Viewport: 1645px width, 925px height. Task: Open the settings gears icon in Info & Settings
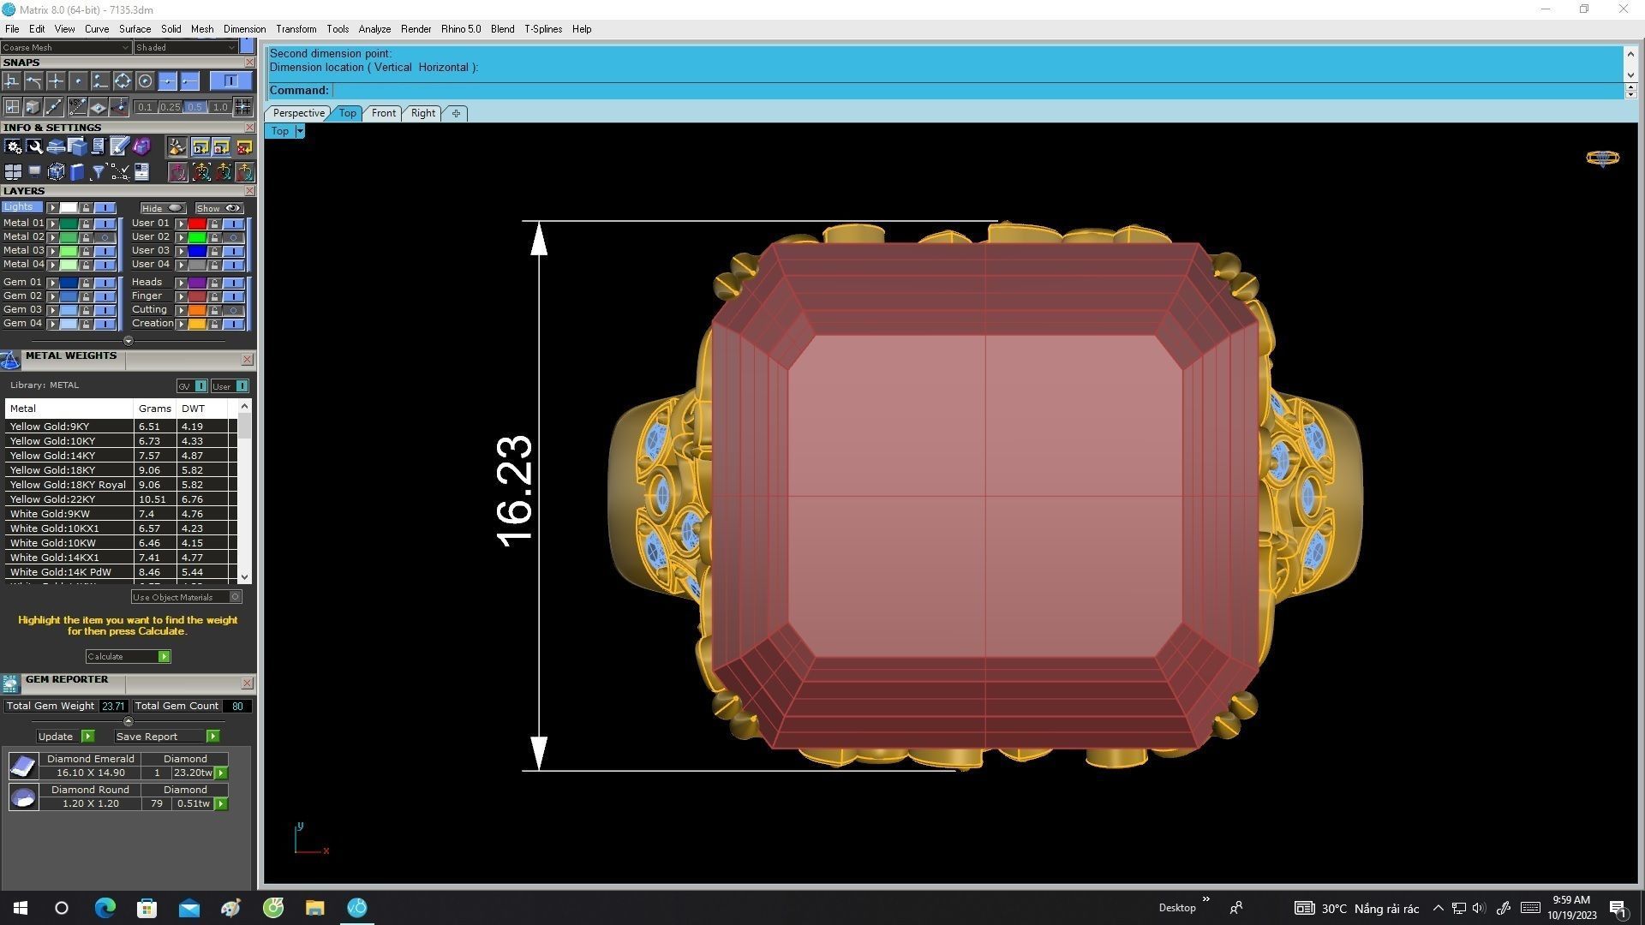13,147
